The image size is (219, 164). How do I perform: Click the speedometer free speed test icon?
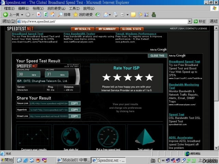(x=108, y=137)
